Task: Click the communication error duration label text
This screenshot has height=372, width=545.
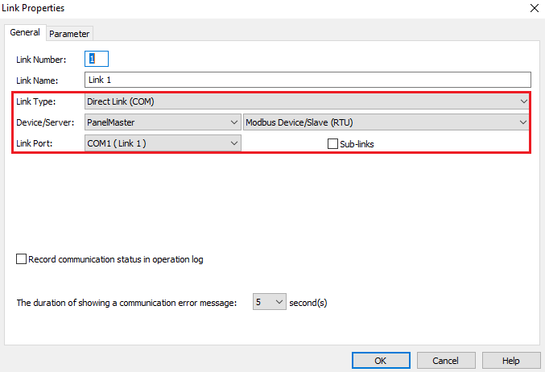Action: [126, 303]
